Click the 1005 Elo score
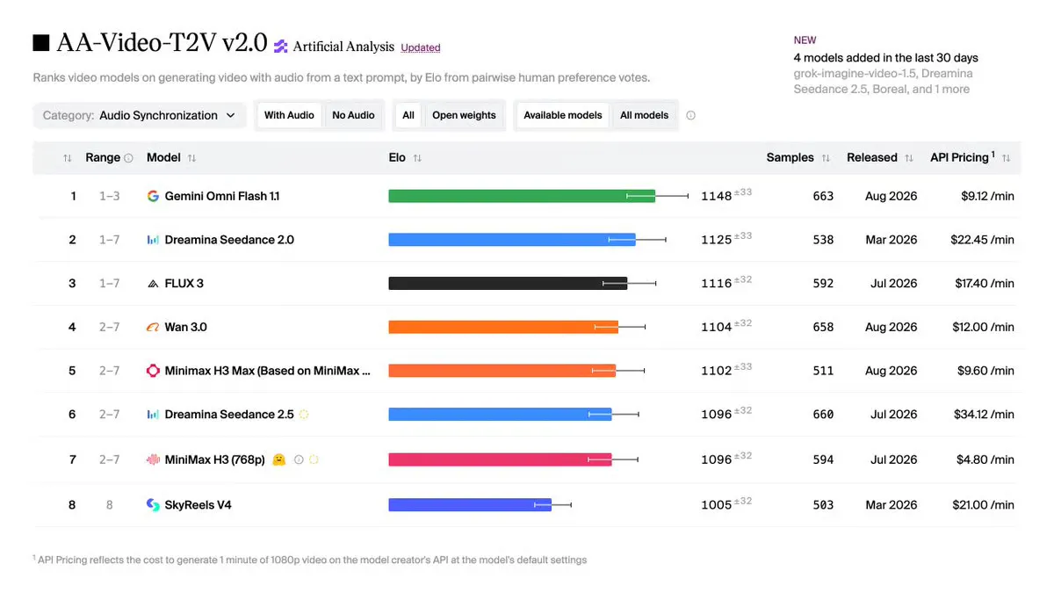The height and width of the screenshot is (593, 1054). pos(716,505)
